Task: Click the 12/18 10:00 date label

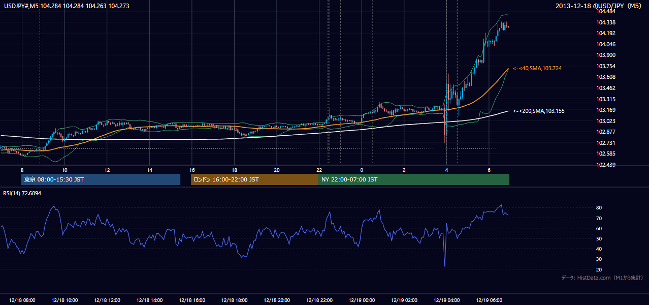Action: [x=64, y=300]
